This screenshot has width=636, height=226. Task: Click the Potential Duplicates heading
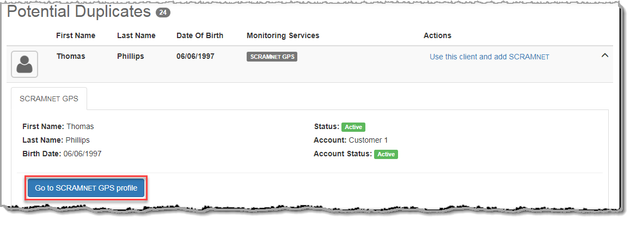pos(78,11)
